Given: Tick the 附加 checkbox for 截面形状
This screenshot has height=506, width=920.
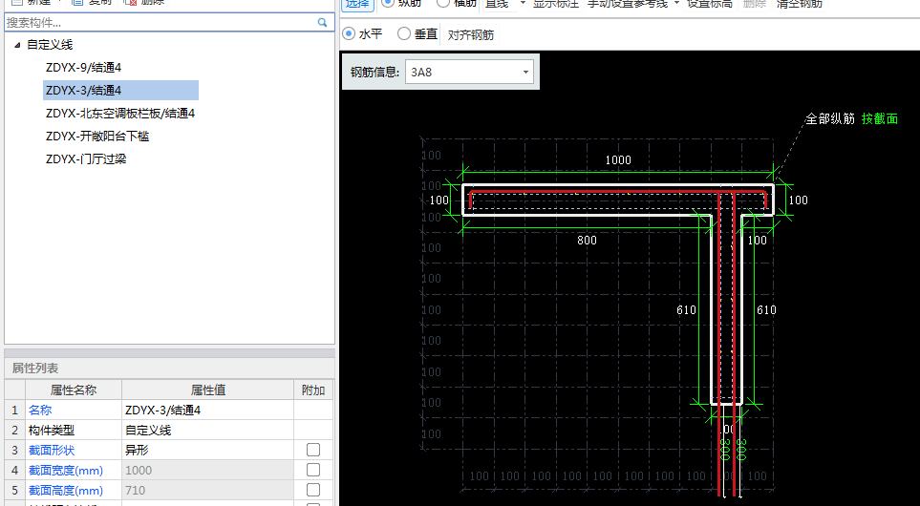Looking at the screenshot, I should click(313, 450).
